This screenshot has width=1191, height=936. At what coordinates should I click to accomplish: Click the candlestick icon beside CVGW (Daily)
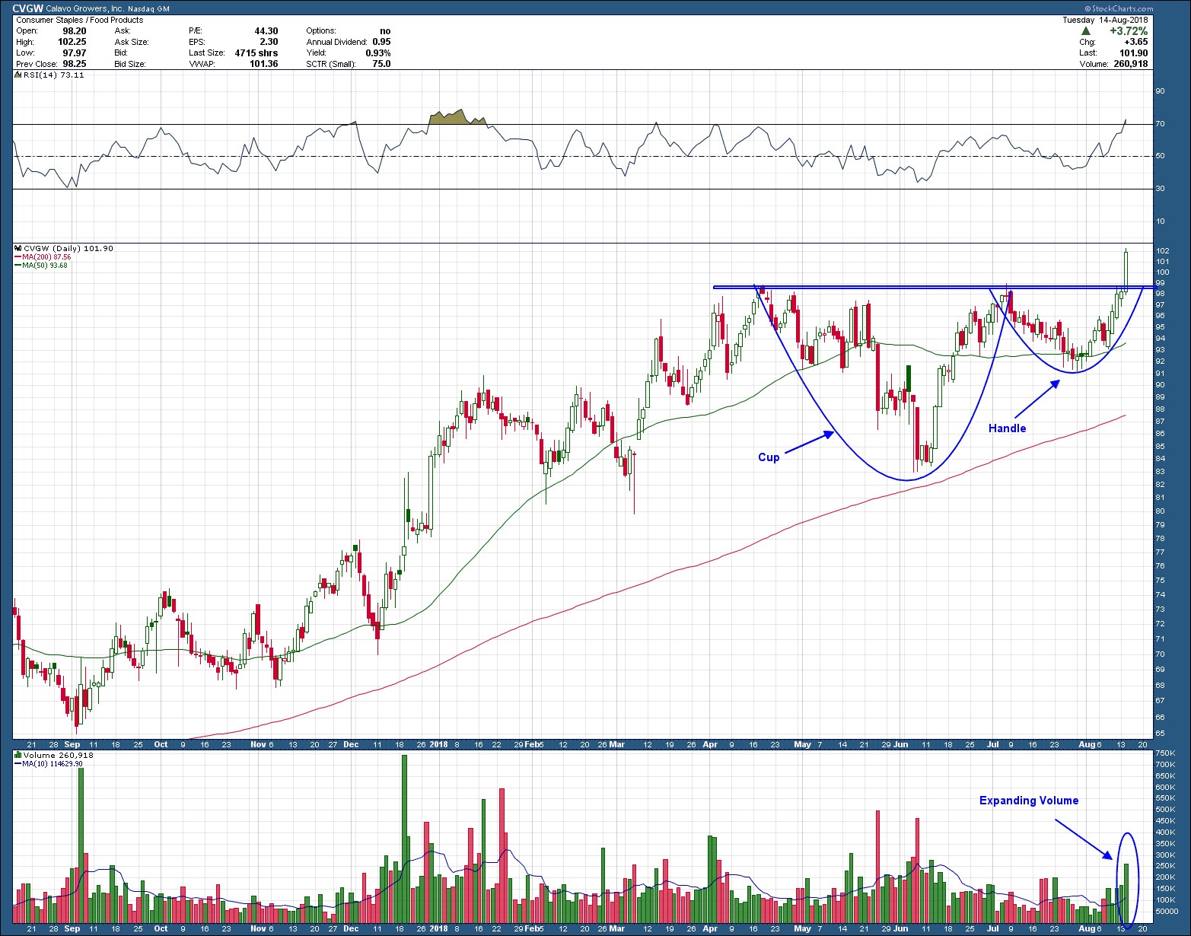click(18, 248)
